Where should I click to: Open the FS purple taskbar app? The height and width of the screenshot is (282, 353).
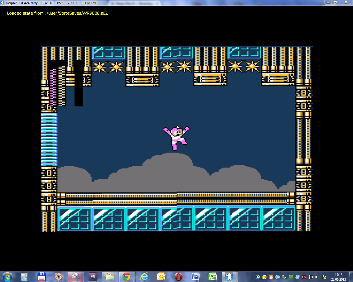point(93,277)
